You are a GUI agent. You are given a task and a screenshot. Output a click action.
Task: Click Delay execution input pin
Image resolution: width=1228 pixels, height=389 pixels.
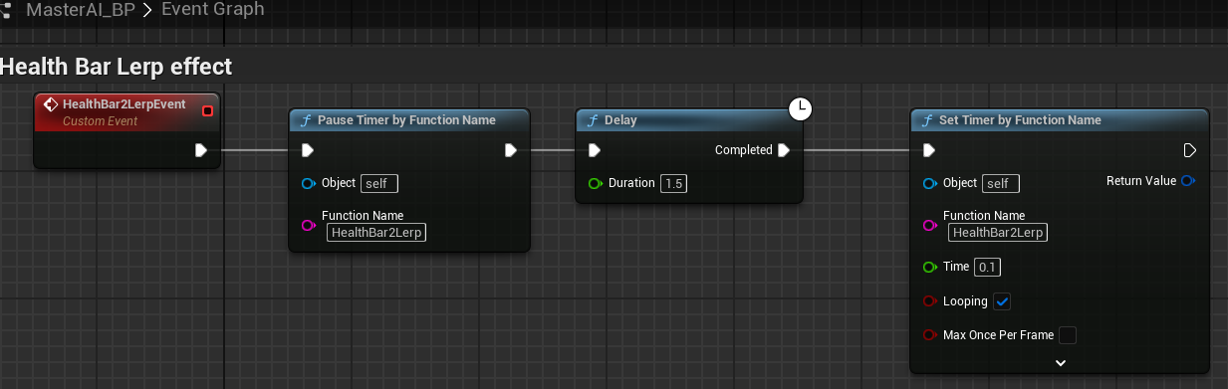click(x=595, y=150)
